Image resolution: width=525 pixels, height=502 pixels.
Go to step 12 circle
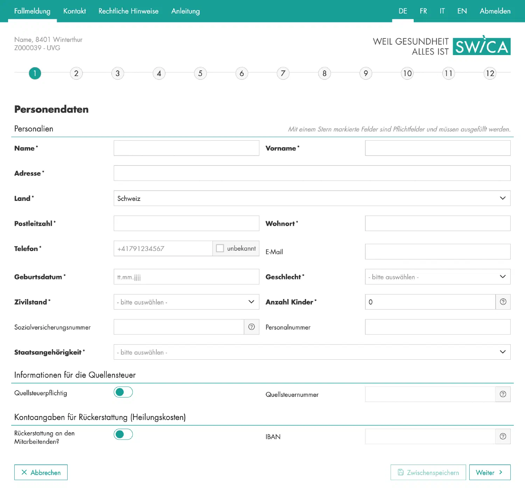[x=490, y=74]
